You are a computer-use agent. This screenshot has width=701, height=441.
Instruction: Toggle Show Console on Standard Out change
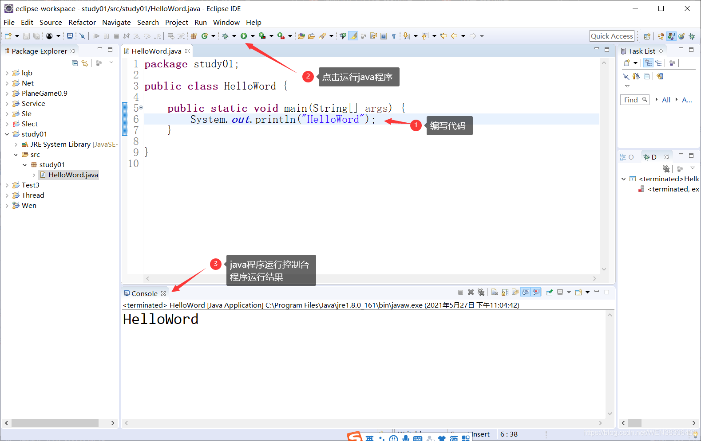coord(526,292)
